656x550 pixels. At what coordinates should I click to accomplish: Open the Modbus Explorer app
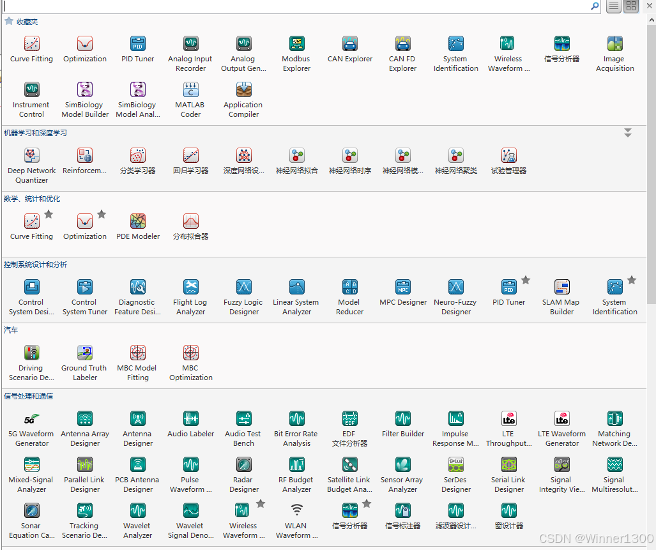296,54
